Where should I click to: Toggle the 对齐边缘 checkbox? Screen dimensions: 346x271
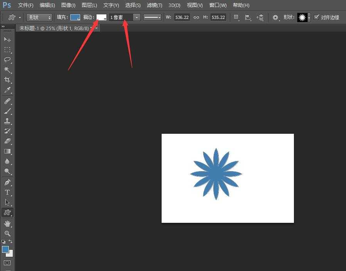pos(317,17)
